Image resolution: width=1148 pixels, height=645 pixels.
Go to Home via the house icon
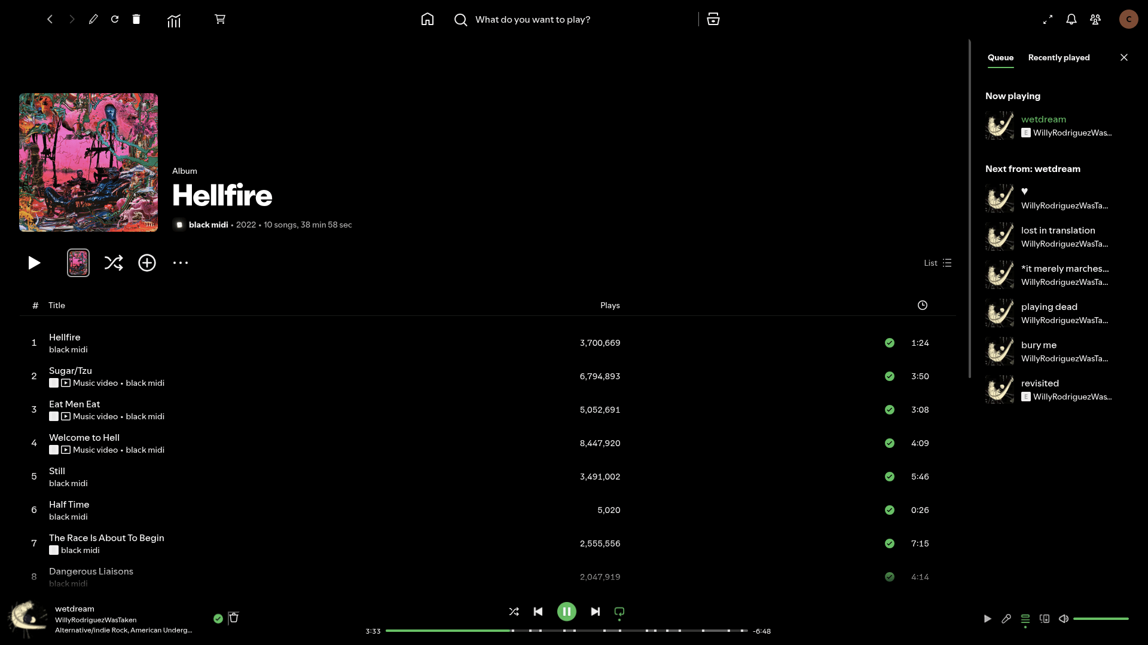click(x=428, y=19)
